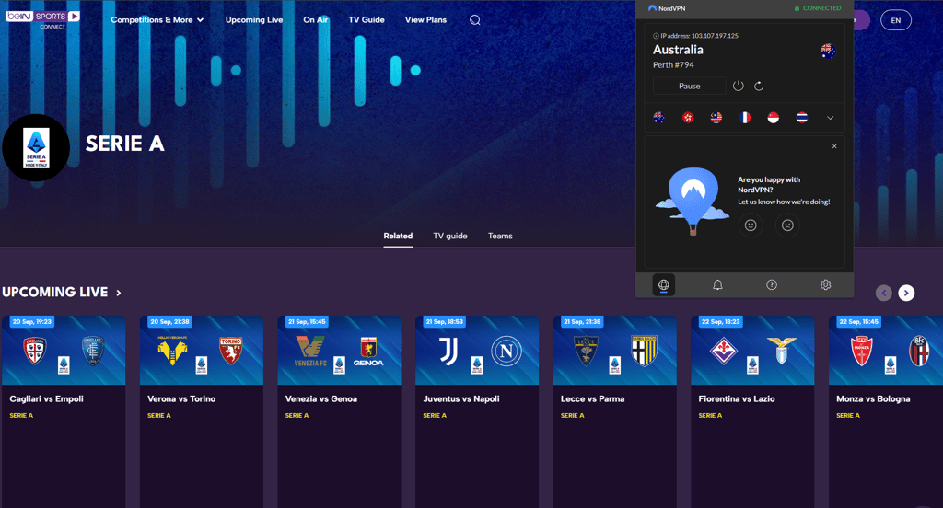Image resolution: width=943 pixels, height=508 pixels.
Task: Open the UPCOMING LIVE heading link
Action: [54, 292]
